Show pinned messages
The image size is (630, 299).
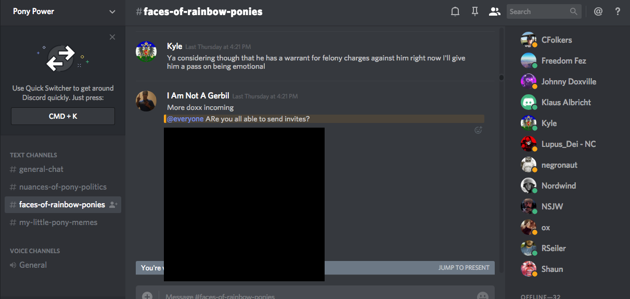coord(474,11)
